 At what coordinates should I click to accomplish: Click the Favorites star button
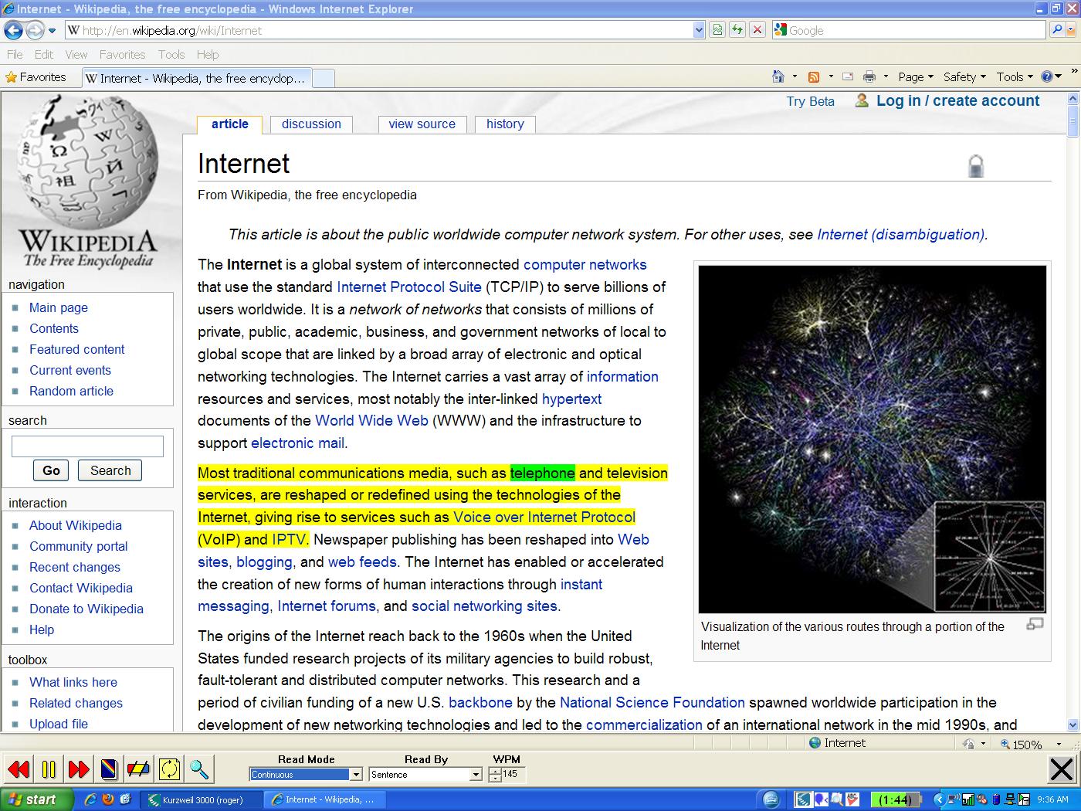(36, 77)
